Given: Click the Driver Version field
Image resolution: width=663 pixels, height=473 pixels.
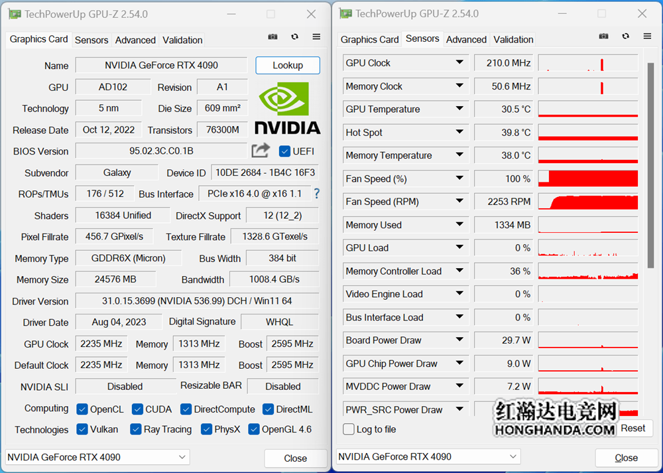Looking at the screenshot, I should click(197, 301).
